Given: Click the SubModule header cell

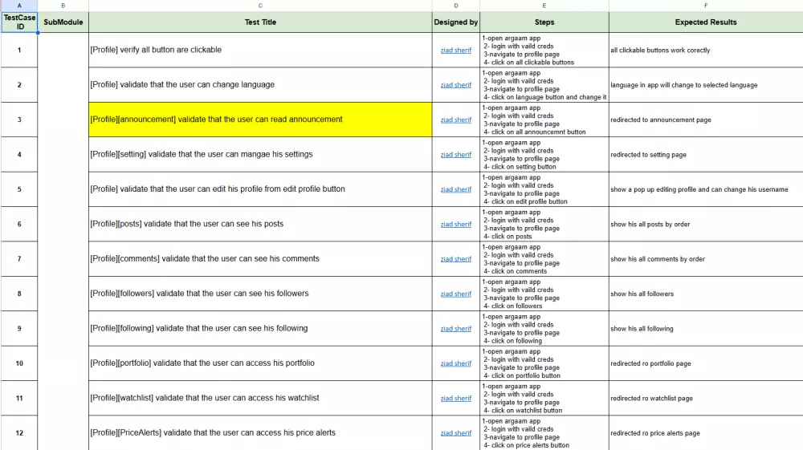Looking at the screenshot, I should 63,22.
